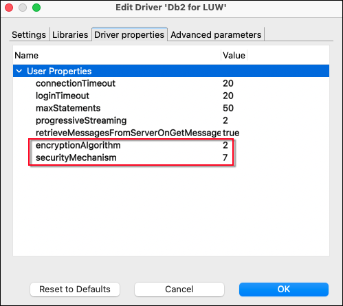Viewport: 343px width, 306px height.
Task: Select the loginTimeout property row
Action: pos(171,96)
